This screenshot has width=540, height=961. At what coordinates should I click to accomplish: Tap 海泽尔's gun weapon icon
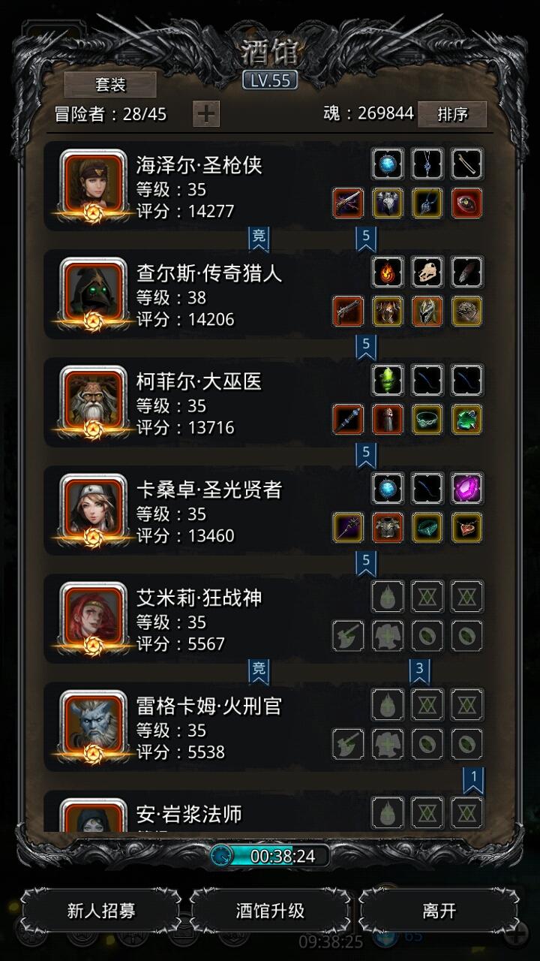click(348, 203)
